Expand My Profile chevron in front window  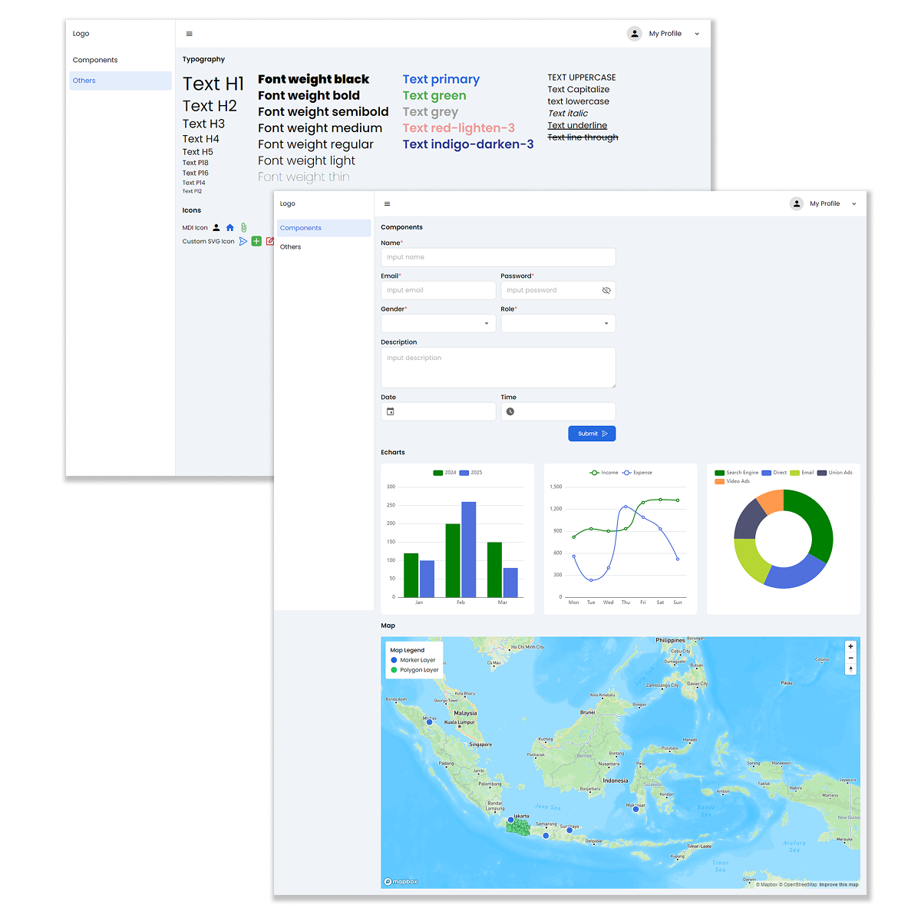pos(854,204)
